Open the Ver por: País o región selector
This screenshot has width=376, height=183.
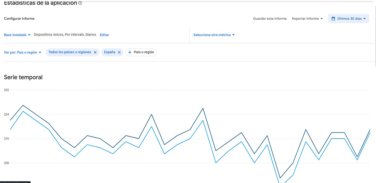[x=23, y=52]
